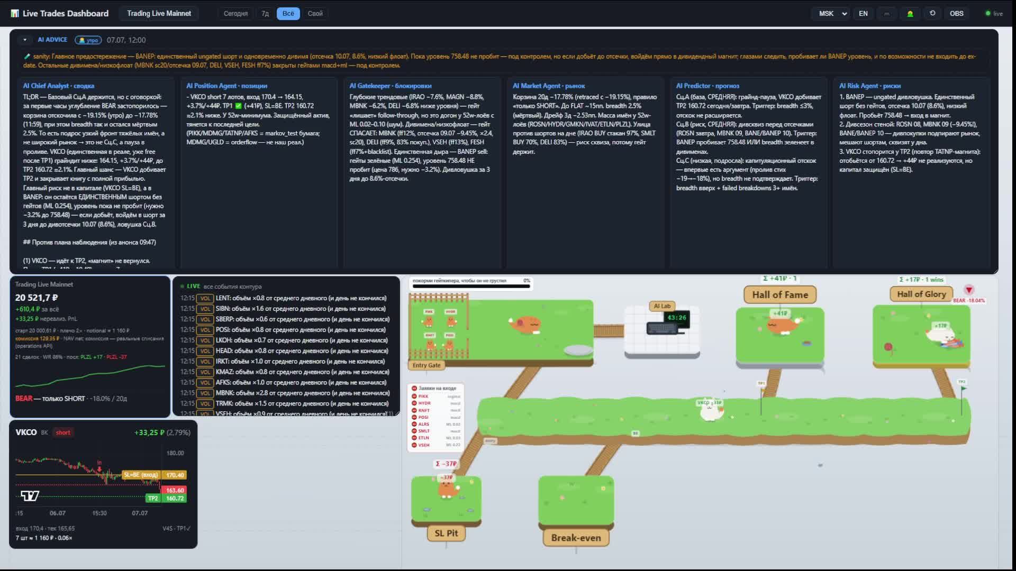Open the SL Pit sign
Viewport: 1016px width, 571px height.
tap(446, 533)
